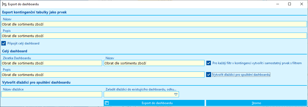
Task: Minimize the Export do dashboardu window
Action: pos(277,4)
